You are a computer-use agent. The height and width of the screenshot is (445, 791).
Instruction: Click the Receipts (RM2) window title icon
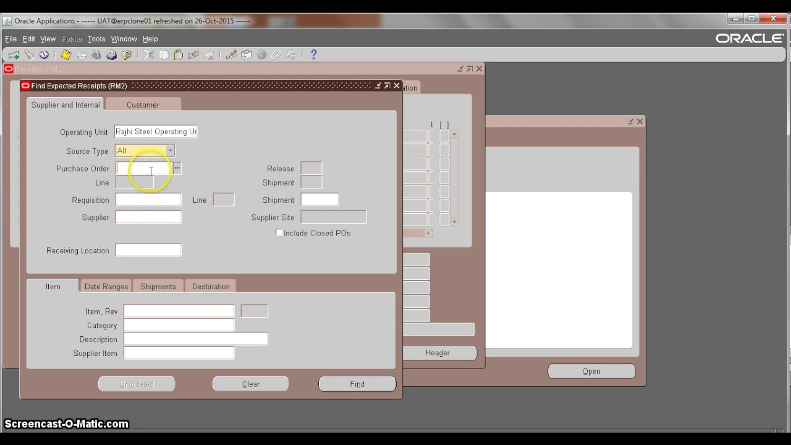point(9,69)
